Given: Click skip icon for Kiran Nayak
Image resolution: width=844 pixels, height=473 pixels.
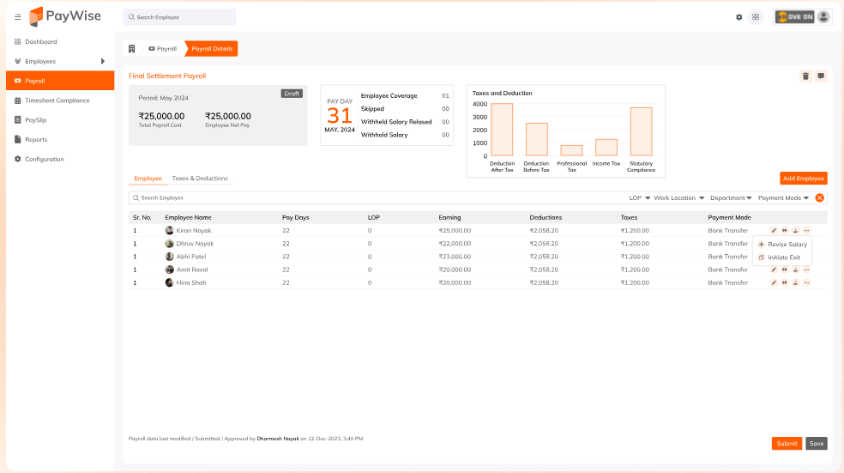Looking at the screenshot, I should tap(785, 231).
